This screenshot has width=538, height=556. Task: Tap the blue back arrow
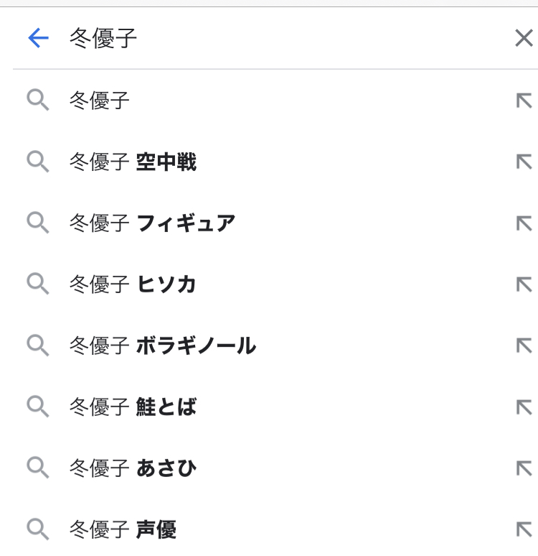click(38, 38)
